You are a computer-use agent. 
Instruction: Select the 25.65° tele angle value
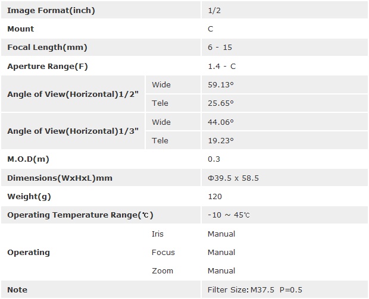point(220,103)
